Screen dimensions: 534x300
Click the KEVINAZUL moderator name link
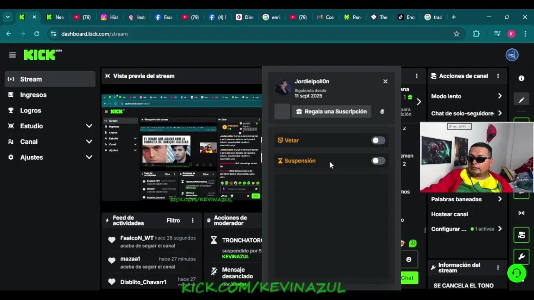click(x=235, y=257)
